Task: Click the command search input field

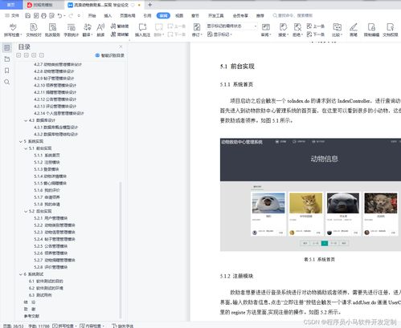Action: coord(293,15)
